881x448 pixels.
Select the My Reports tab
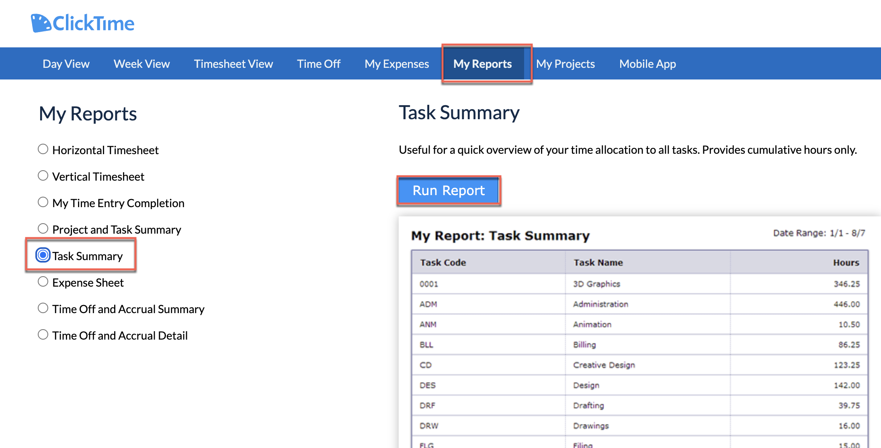[x=482, y=64]
